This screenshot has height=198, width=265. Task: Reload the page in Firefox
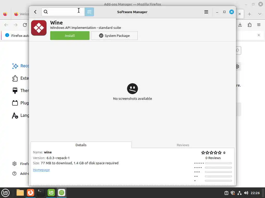[25, 25]
